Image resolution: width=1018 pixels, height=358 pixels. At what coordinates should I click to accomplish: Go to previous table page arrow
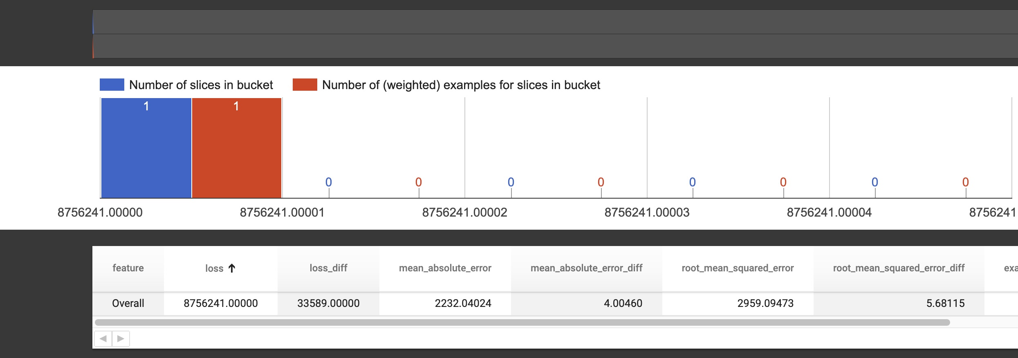point(103,338)
